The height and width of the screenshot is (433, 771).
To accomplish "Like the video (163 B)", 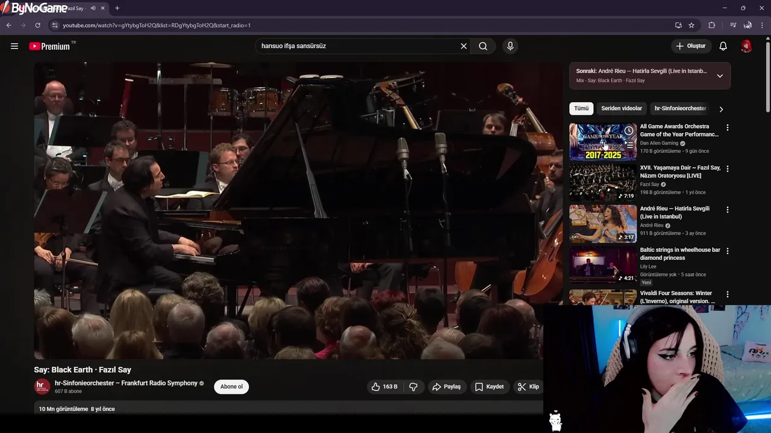I will point(384,387).
